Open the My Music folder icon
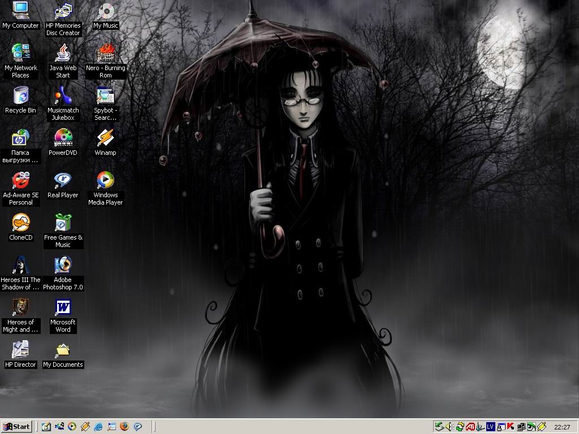Viewport: 579px width, 434px height. click(106, 15)
